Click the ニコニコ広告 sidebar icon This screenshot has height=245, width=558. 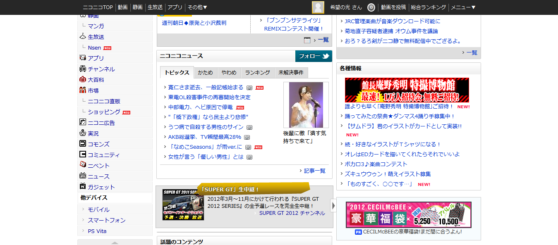(x=83, y=122)
